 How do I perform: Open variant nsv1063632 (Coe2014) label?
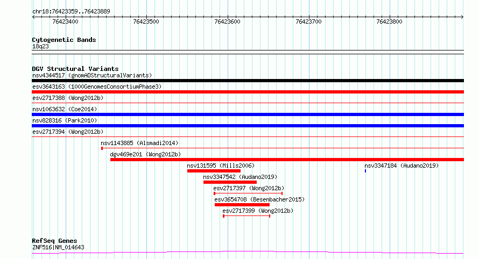tap(65, 109)
